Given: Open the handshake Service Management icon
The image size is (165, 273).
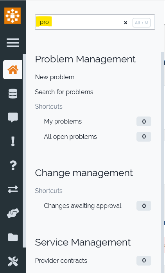Looking at the screenshot, I should point(13,213).
